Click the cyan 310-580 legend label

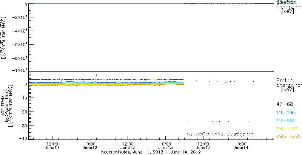click(x=285, y=121)
